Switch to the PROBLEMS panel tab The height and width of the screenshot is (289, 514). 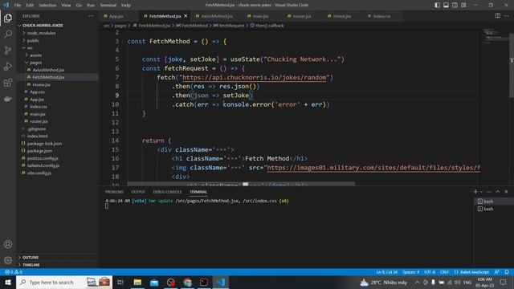pyautogui.click(x=114, y=192)
